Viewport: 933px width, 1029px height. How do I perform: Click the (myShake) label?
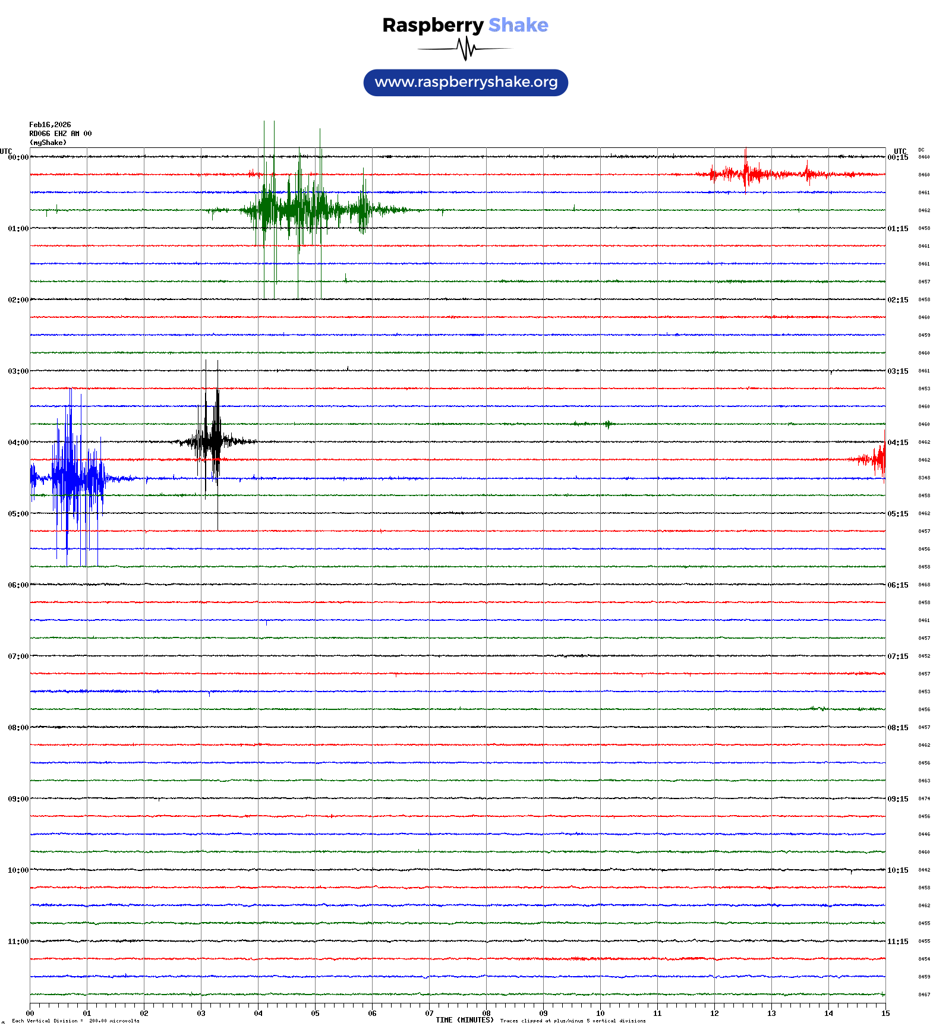48,143
